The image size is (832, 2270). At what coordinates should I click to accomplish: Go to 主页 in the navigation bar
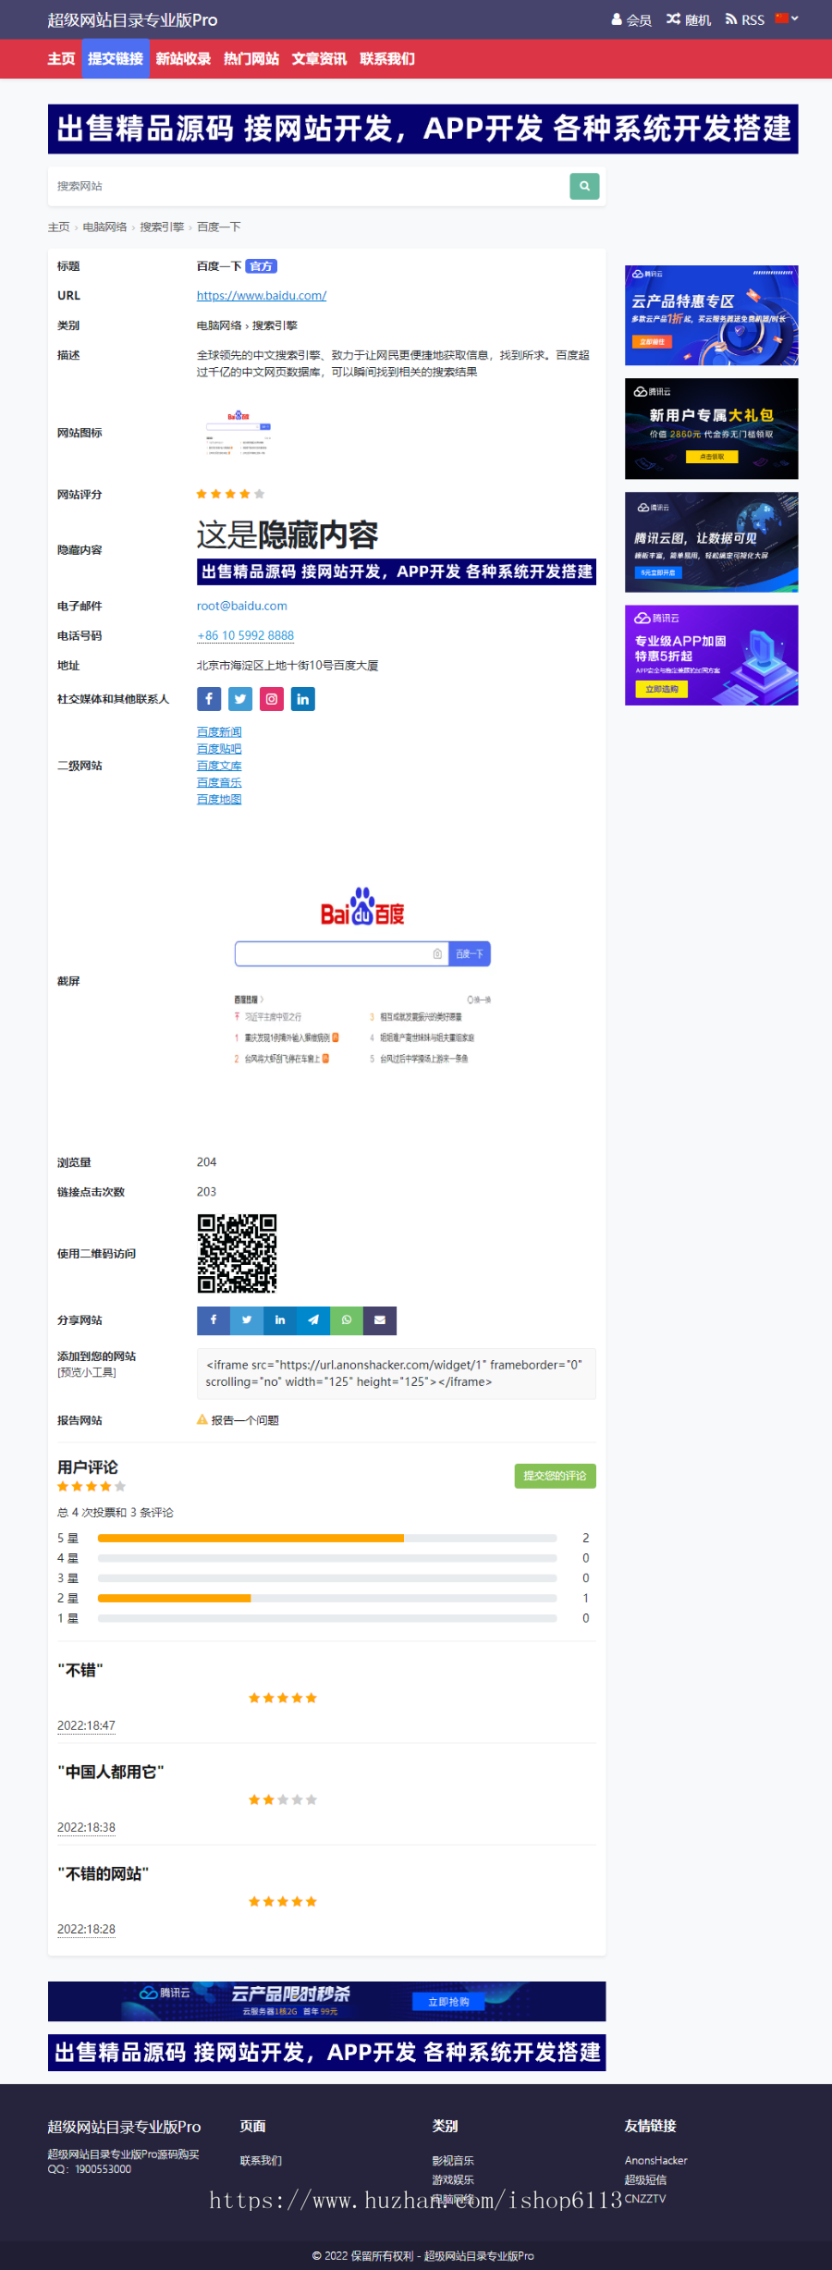point(61,59)
